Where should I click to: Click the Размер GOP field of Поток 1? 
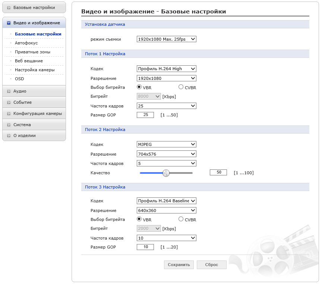point(145,115)
